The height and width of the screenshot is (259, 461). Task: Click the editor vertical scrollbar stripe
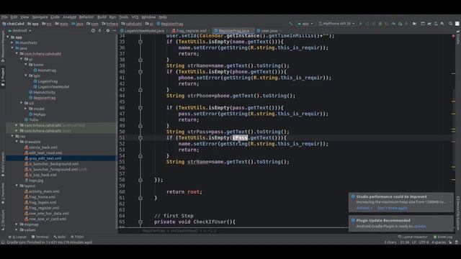(x=453, y=129)
